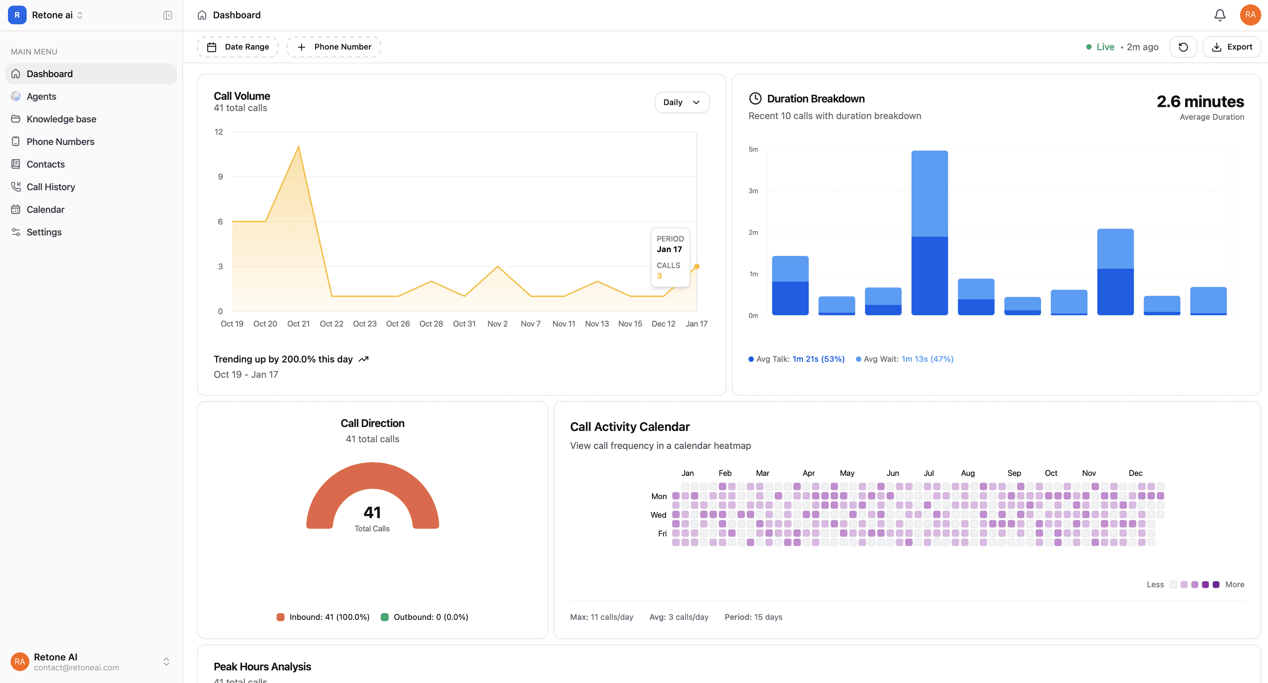Click the Settings sliders icon
1268x683 pixels.
(16, 232)
